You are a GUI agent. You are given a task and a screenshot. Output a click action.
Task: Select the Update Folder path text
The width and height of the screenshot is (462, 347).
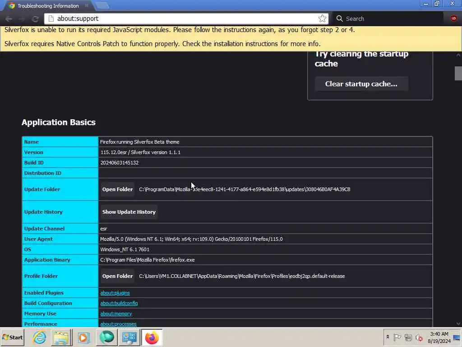click(x=245, y=189)
